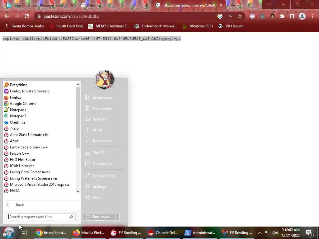
Task: Expand IObit Unlocker folder
Action: tap(40, 166)
